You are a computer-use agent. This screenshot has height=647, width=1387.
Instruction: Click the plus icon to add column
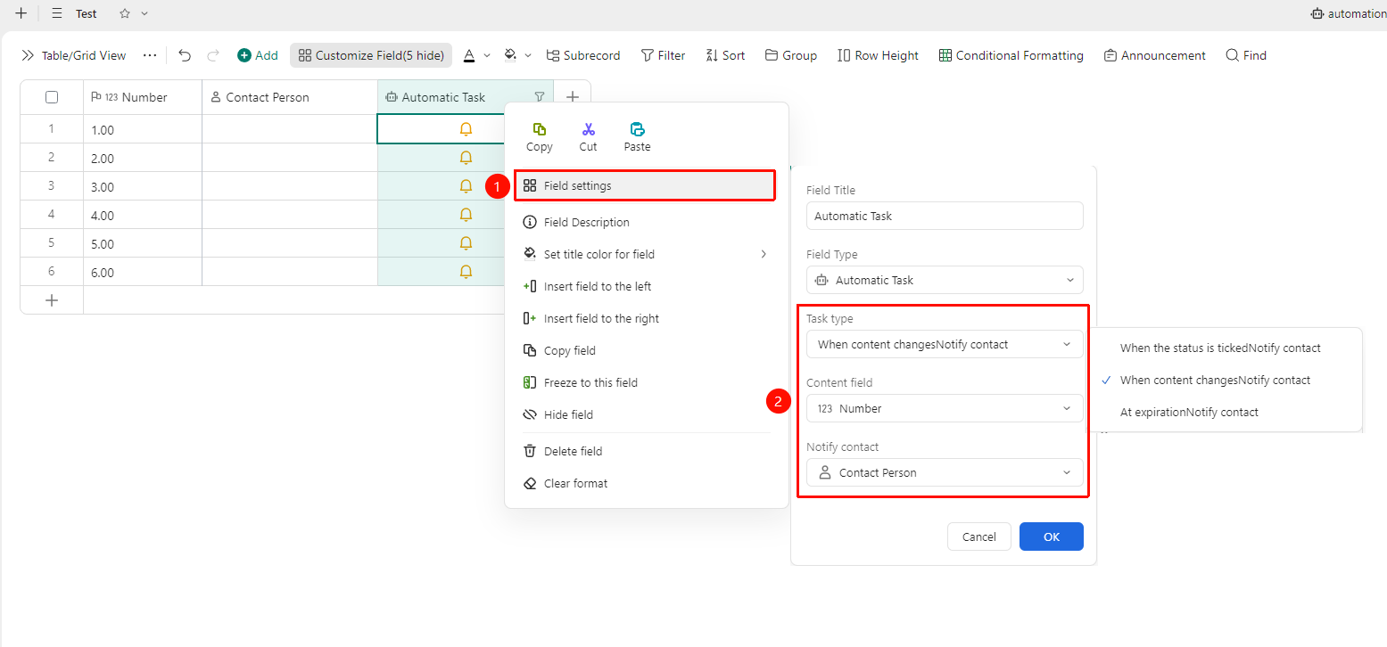click(x=573, y=97)
